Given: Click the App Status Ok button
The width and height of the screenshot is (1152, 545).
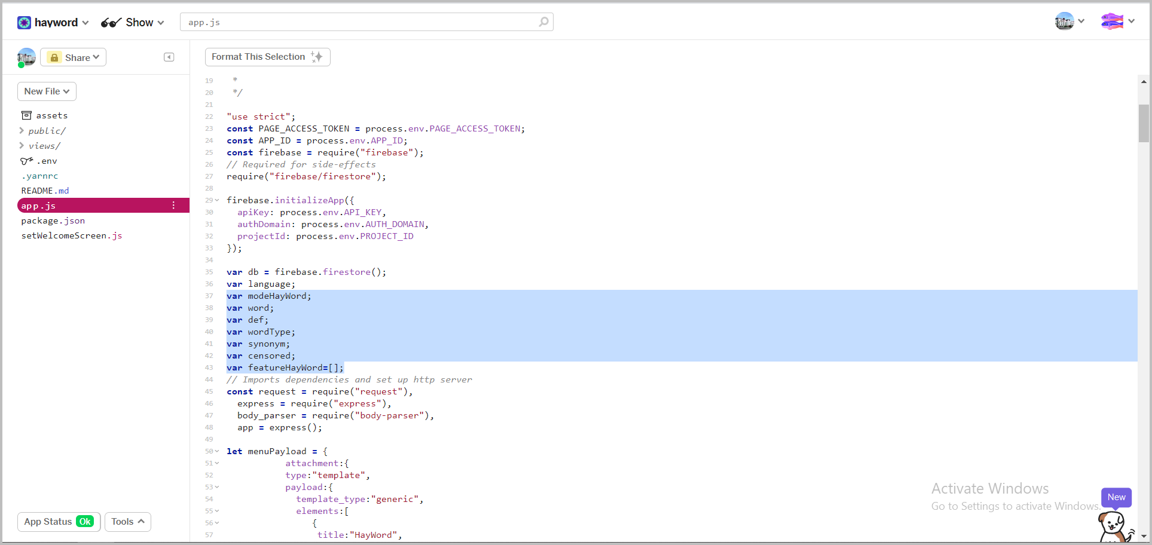Looking at the screenshot, I should click(59, 522).
